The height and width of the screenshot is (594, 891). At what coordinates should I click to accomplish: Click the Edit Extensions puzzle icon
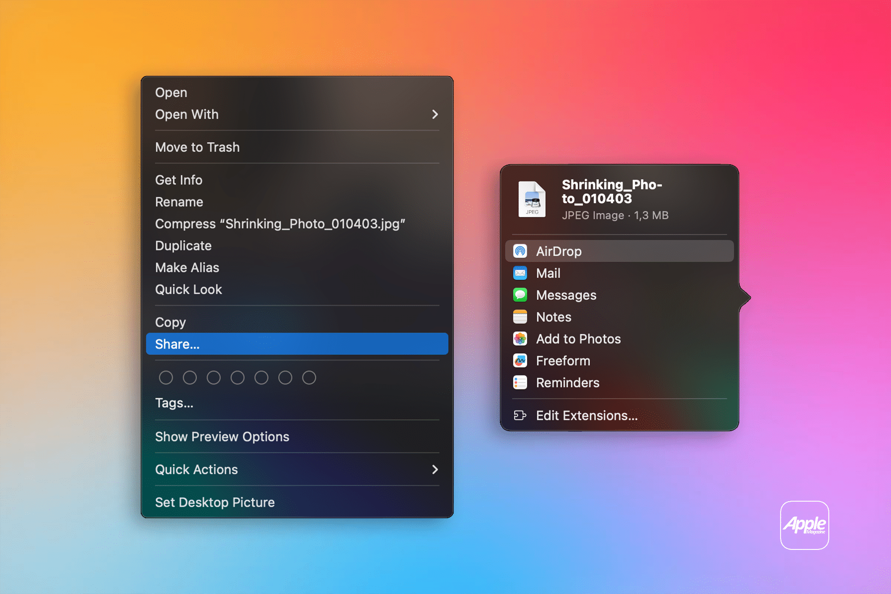[520, 415]
